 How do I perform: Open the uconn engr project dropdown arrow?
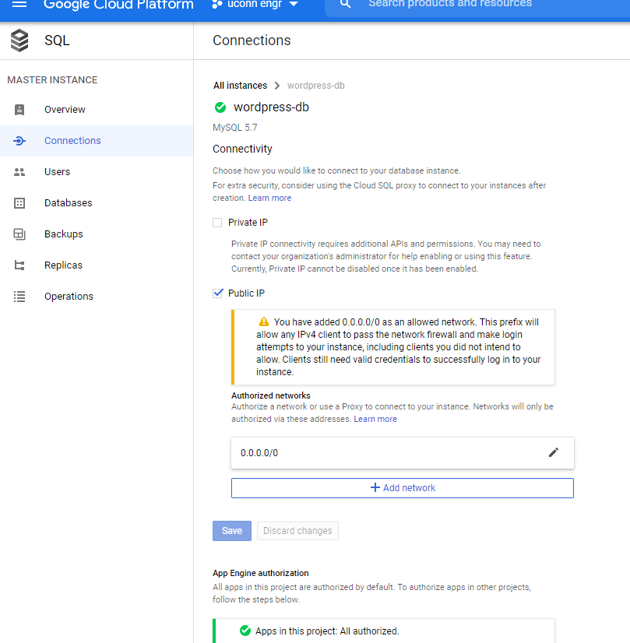294,4
